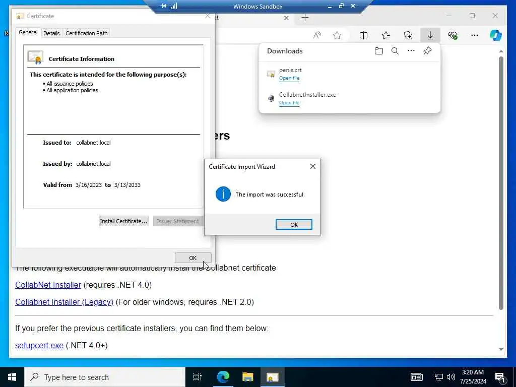Open a new browser tab with plus
Image resolution: width=516 pixels, height=387 pixels.
click(305, 18)
